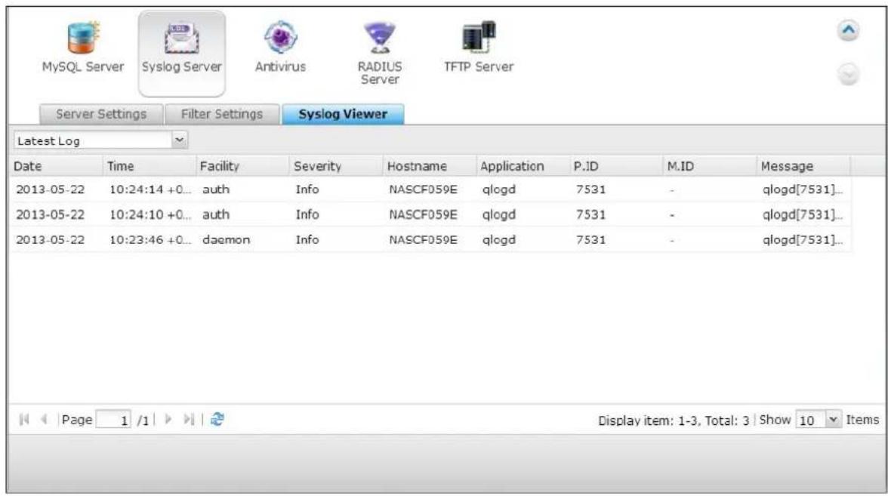Sort by the M.ID column header
This screenshot has height=496, width=888.
pyautogui.click(x=710, y=166)
